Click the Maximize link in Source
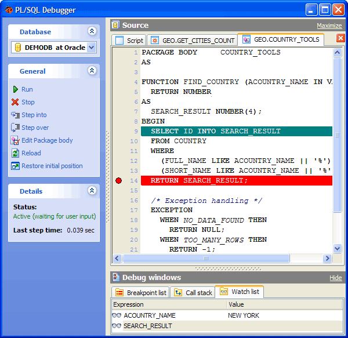This screenshot has width=348, height=338. click(x=329, y=26)
